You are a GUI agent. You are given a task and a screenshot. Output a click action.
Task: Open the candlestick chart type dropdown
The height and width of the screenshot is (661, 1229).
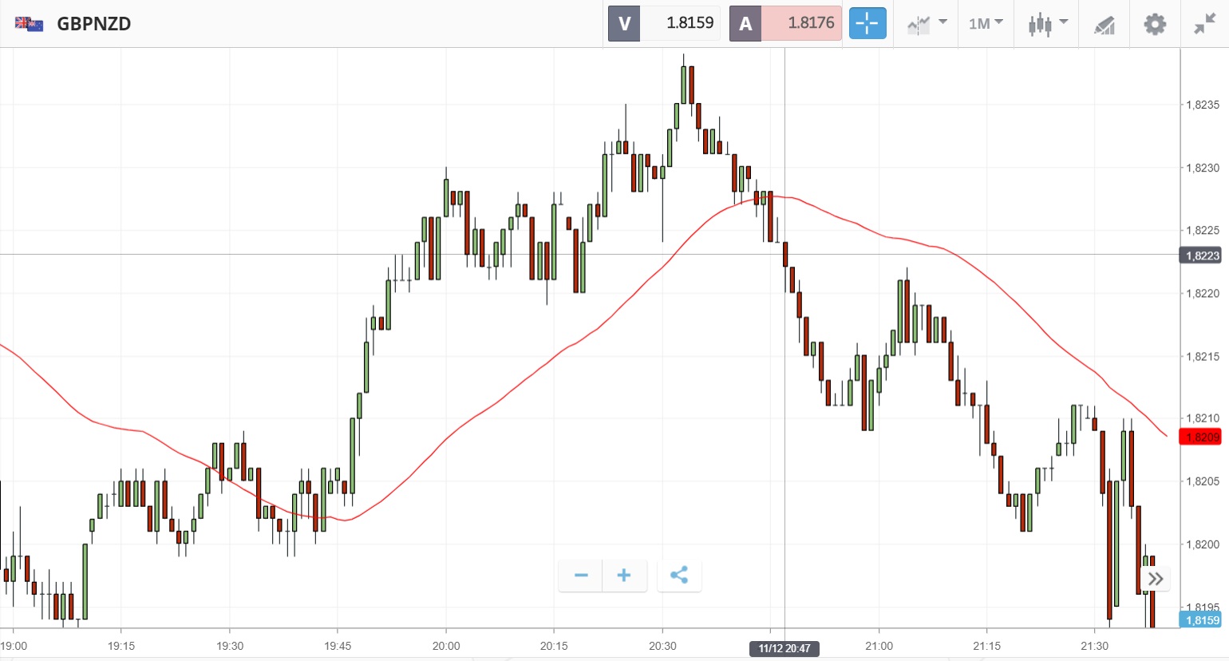[x=1047, y=24]
